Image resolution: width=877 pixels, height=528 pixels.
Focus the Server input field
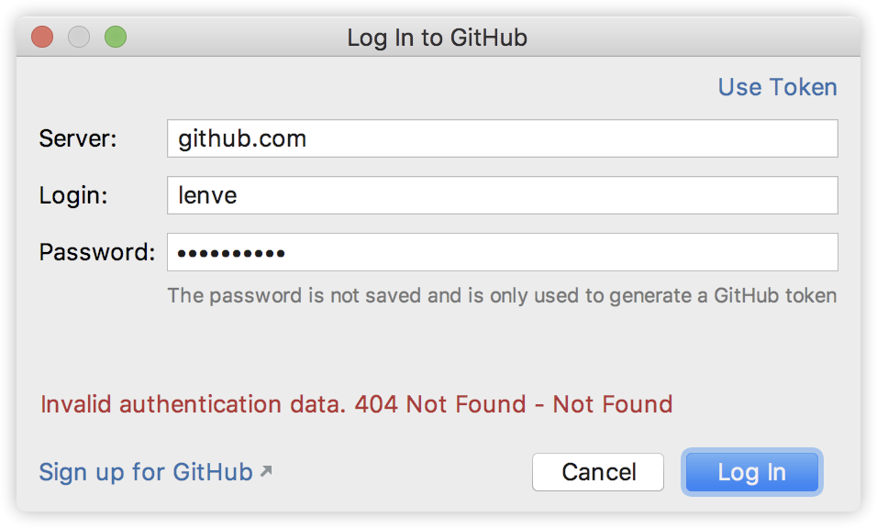pyautogui.click(x=502, y=139)
